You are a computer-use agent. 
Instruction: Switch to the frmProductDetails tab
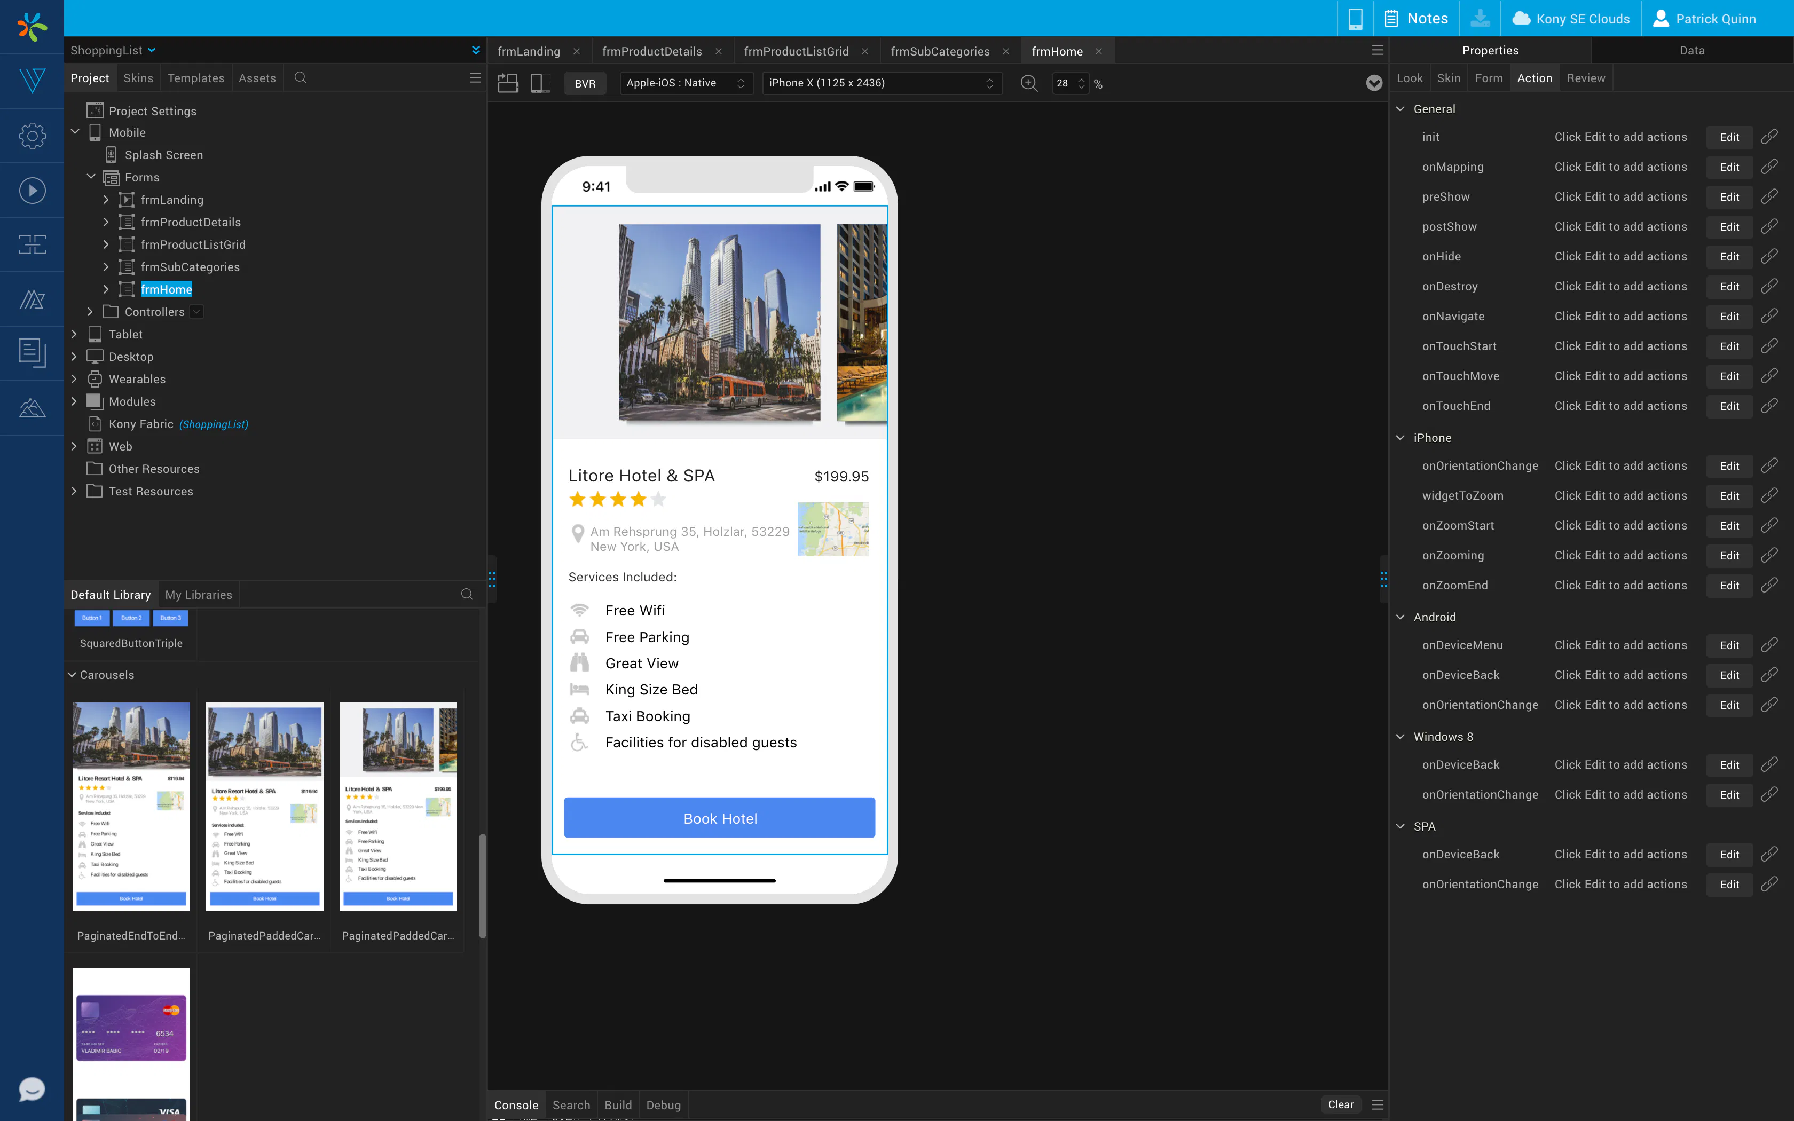coord(651,51)
